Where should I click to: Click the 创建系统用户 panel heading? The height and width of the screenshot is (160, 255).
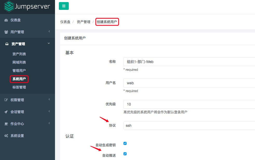pos(75,38)
